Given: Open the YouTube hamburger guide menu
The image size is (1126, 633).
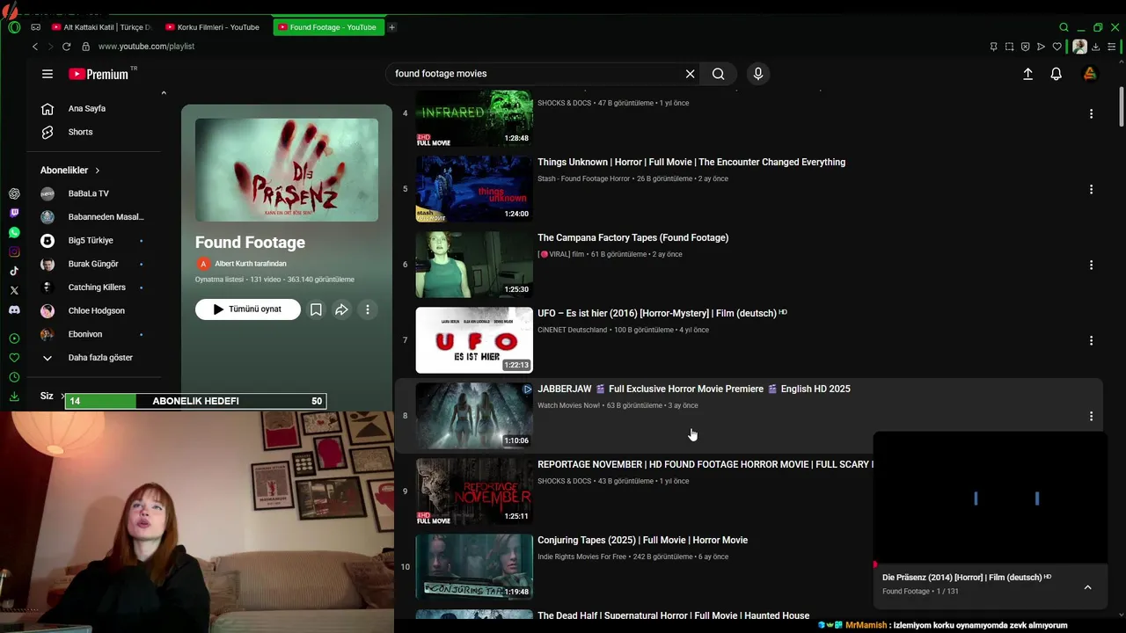Looking at the screenshot, I should 48,74.
